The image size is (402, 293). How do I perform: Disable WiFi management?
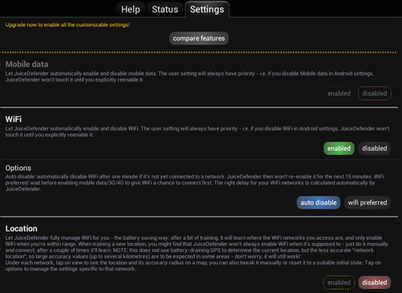coord(375,148)
